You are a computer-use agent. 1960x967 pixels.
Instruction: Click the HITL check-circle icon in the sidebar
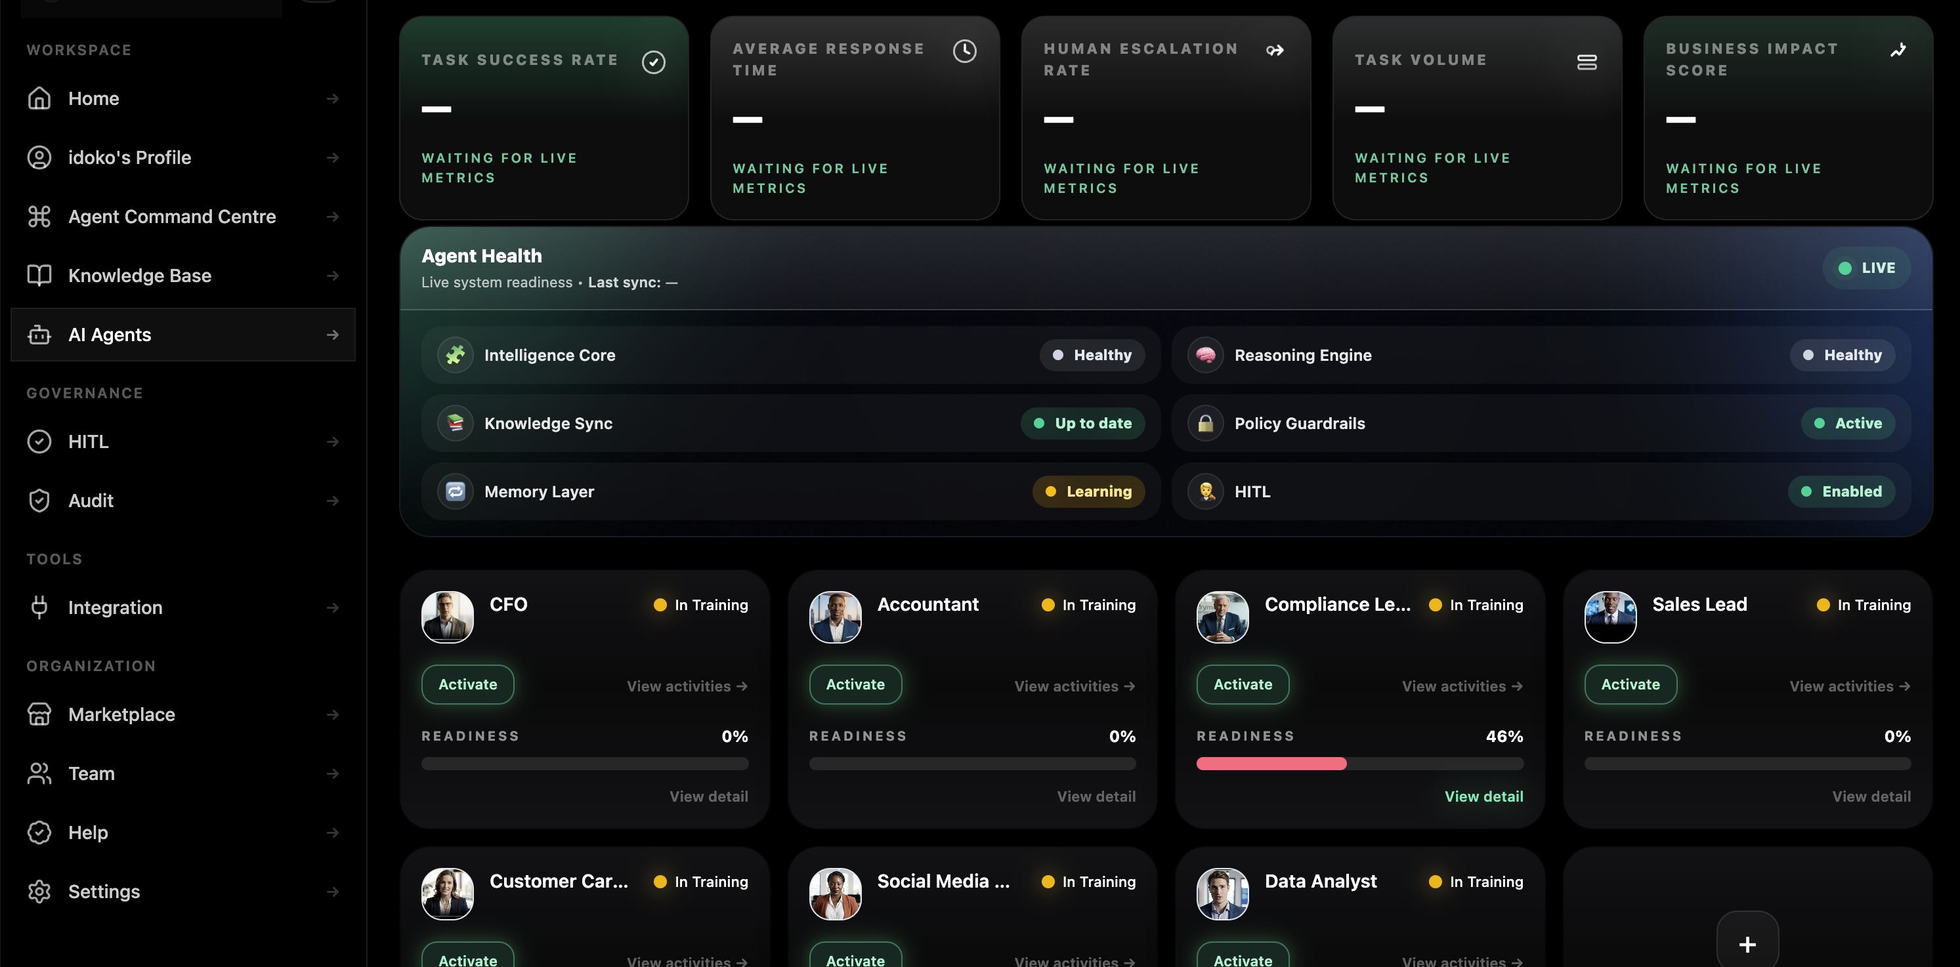tap(39, 442)
